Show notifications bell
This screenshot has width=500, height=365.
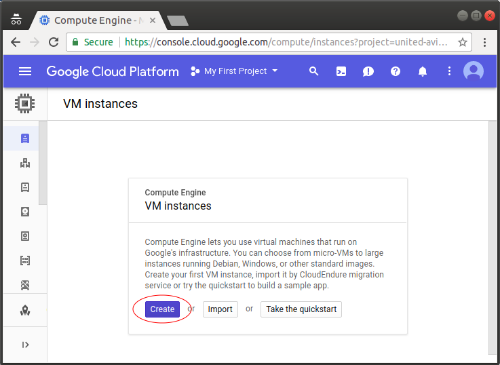[x=423, y=71]
